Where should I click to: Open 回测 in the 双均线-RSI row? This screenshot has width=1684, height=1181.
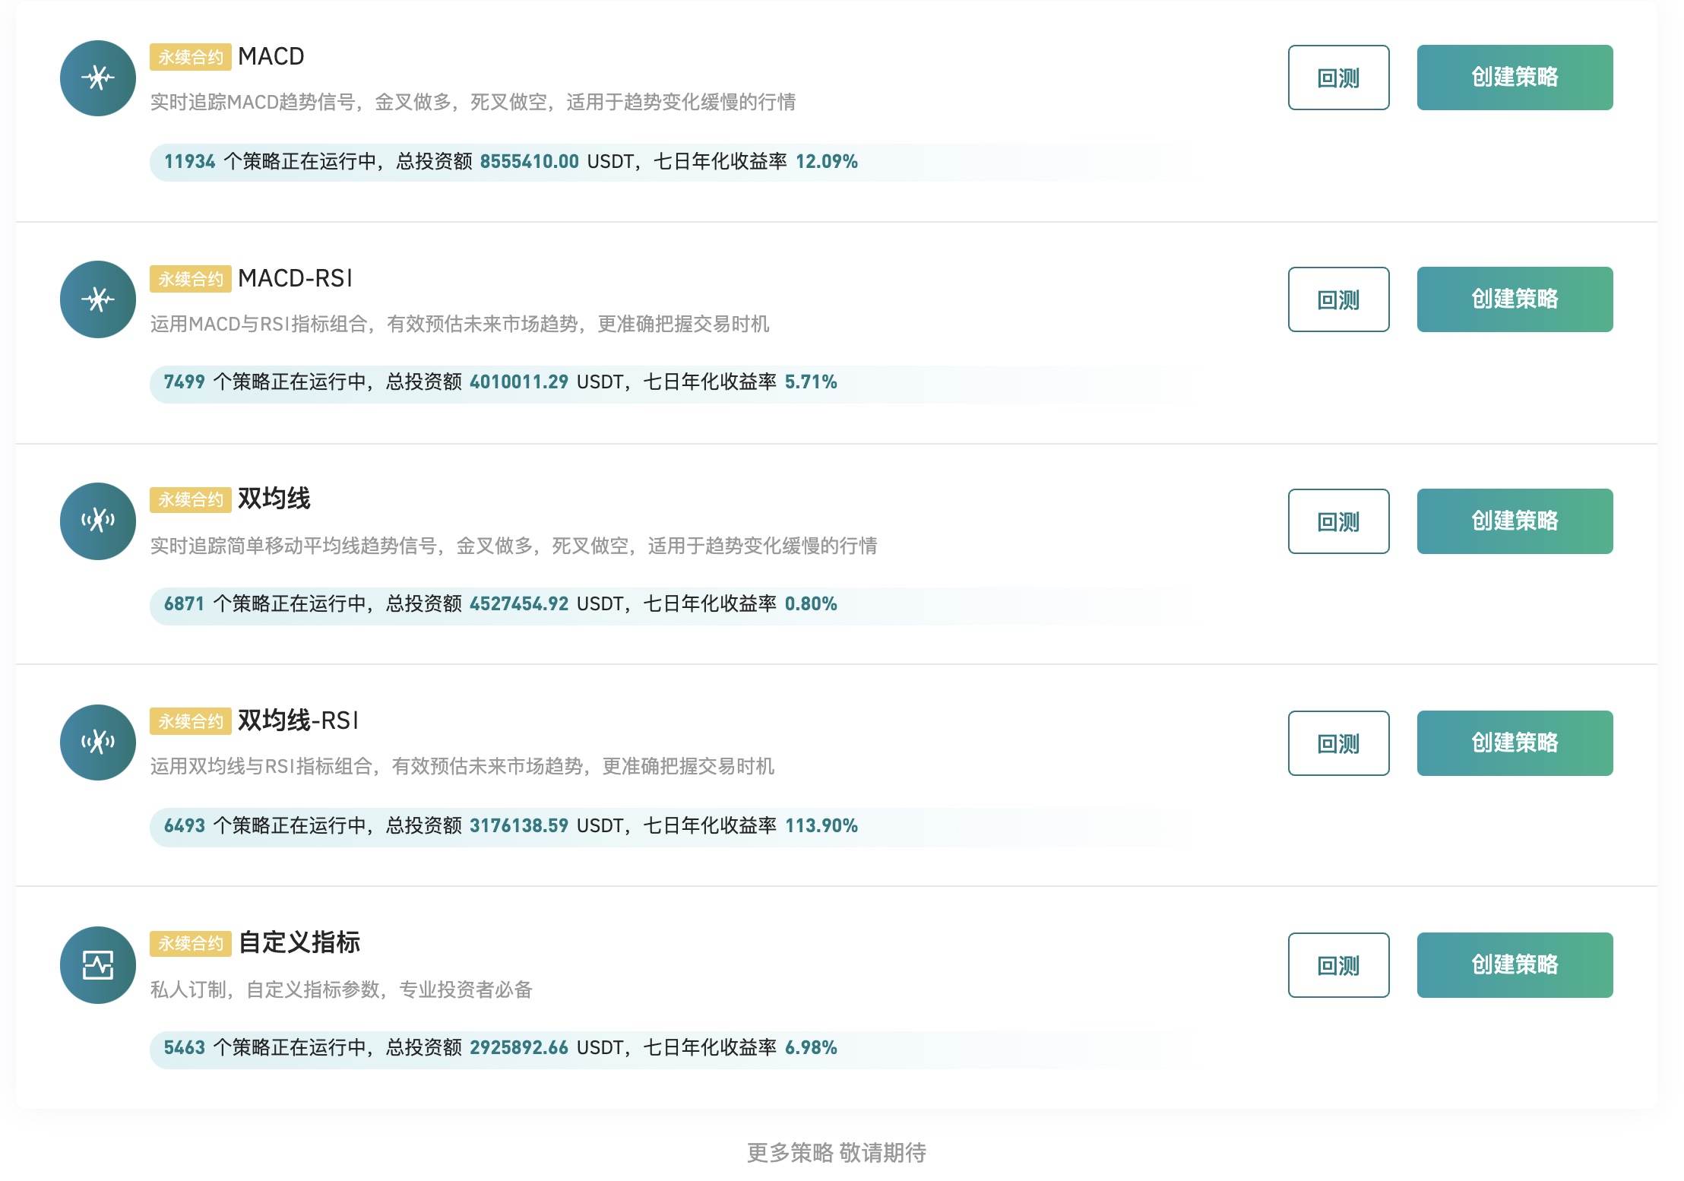(1338, 743)
